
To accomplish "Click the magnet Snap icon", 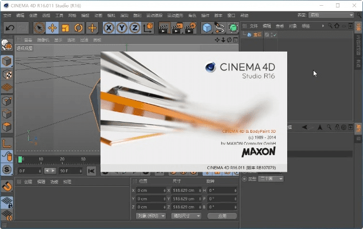I will coord(7,186).
